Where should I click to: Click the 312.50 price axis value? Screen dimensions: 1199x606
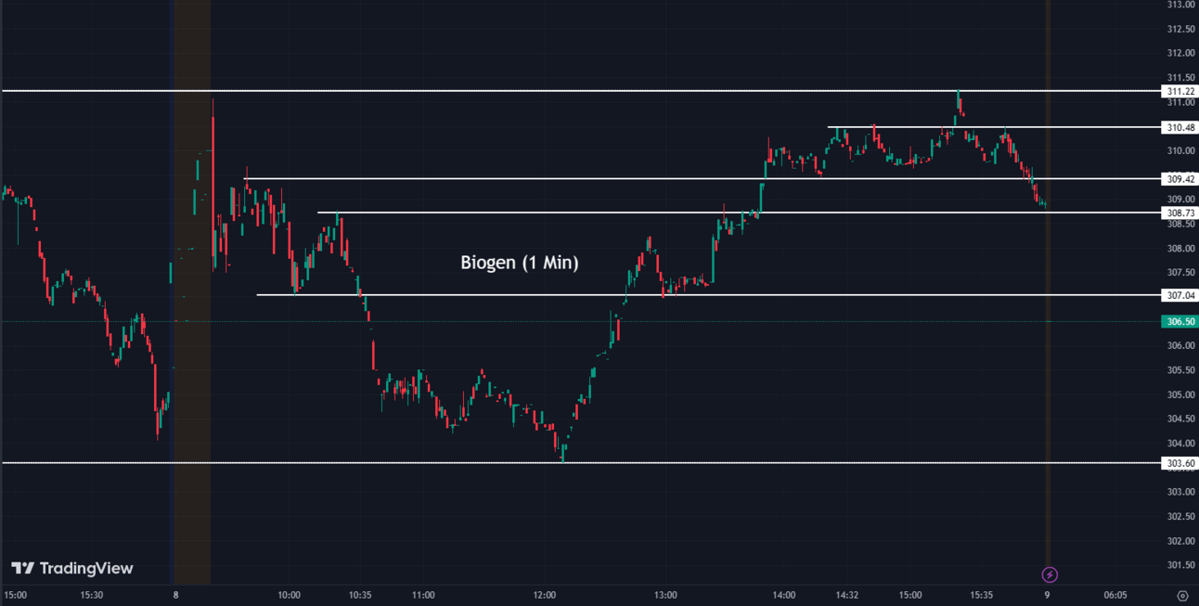(x=1180, y=29)
